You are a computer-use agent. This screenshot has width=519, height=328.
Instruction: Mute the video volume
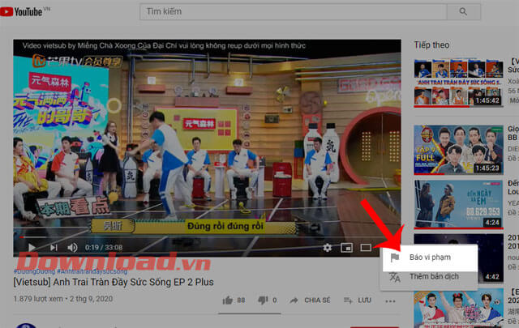(72, 247)
